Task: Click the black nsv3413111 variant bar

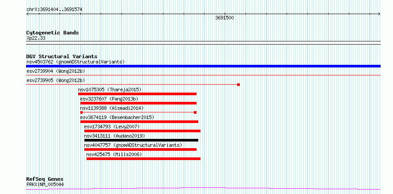Action: pyautogui.click(x=141, y=140)
